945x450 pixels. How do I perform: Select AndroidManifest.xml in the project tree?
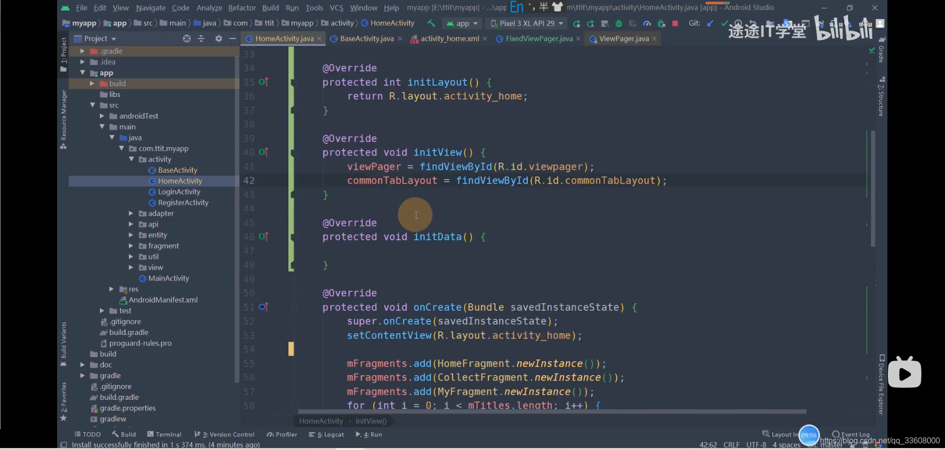163,300
